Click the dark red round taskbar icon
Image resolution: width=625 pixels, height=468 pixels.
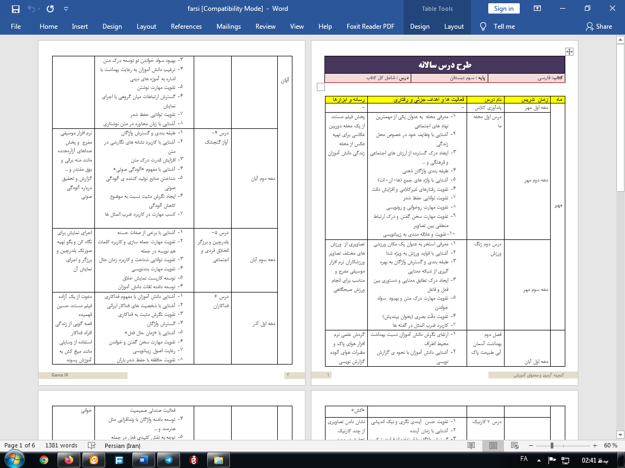tap(193, 460)
